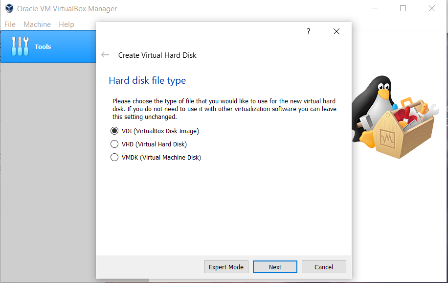Image resolution: width=448 pixels, height=283 pixels.
Task: Open the File menu
Action: coord(9,24)
